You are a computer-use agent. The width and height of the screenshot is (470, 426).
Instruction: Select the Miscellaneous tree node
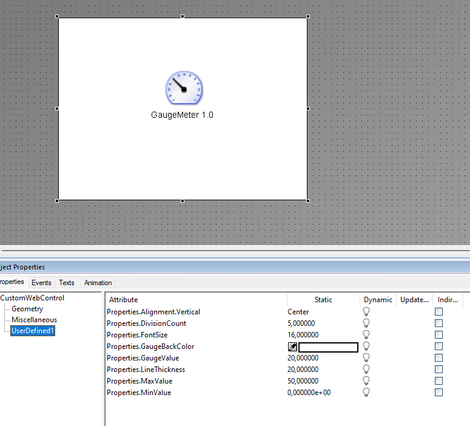pos(34,320)
